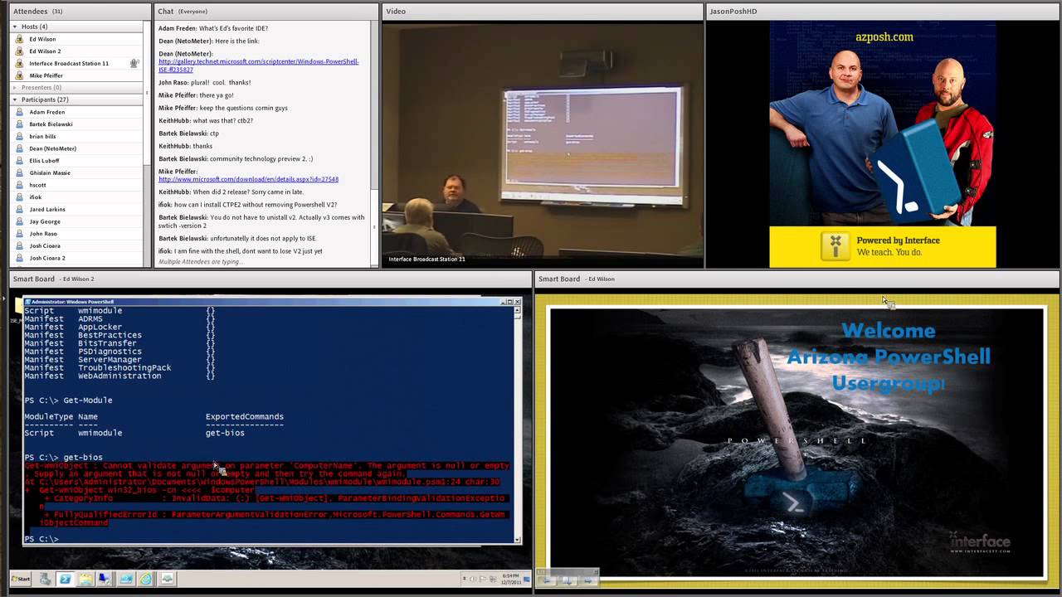Click the Chat panel title
1062x597 pixels.
coord(166,11)
